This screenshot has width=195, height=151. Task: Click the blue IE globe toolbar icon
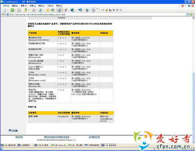tap(72, 10)
